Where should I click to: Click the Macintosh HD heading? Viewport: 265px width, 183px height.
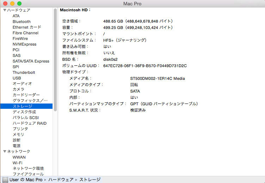(x=75, y=10)
